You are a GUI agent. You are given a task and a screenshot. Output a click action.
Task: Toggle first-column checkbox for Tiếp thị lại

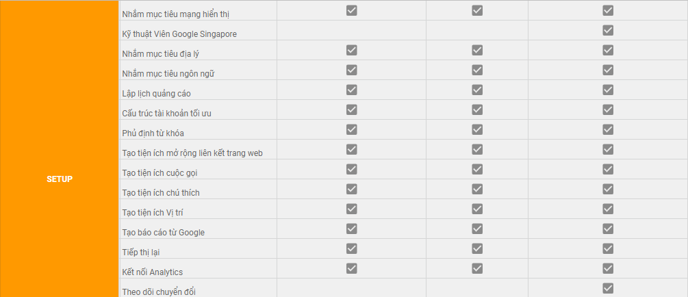tap(351, 248)
